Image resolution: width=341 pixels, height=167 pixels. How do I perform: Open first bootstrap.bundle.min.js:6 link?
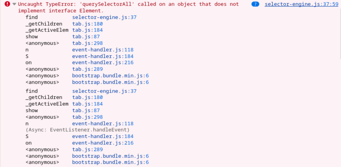pyautogui.click(x=110, y=76)
